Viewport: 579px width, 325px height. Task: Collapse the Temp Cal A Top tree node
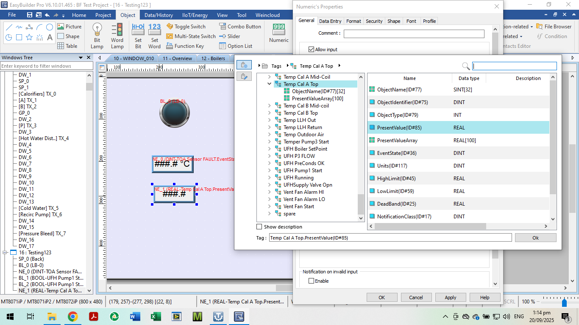tap(269, 84)
